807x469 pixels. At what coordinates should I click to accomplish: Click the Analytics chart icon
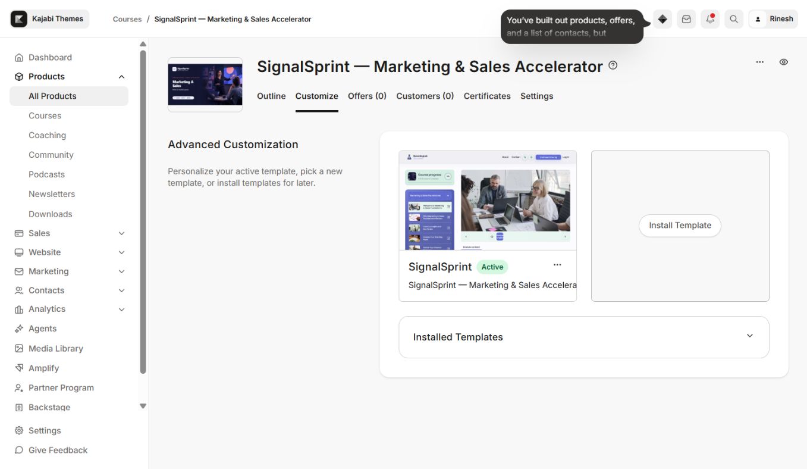coord(19,309)
